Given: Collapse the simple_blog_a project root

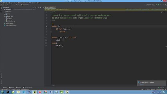Looking at the screenshot, I should click(x=3, y=9).
